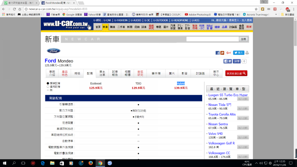
Task: Open the red 產品特色 tab
Action: pyautogui.click(x=65, y=73)
